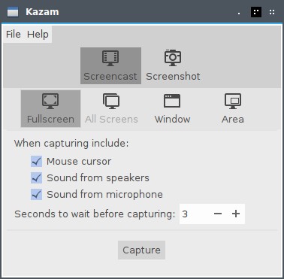Viewport: 284px width, 279px height.
Task: Pick the Area capture mode icon
Action: point(233,101)
